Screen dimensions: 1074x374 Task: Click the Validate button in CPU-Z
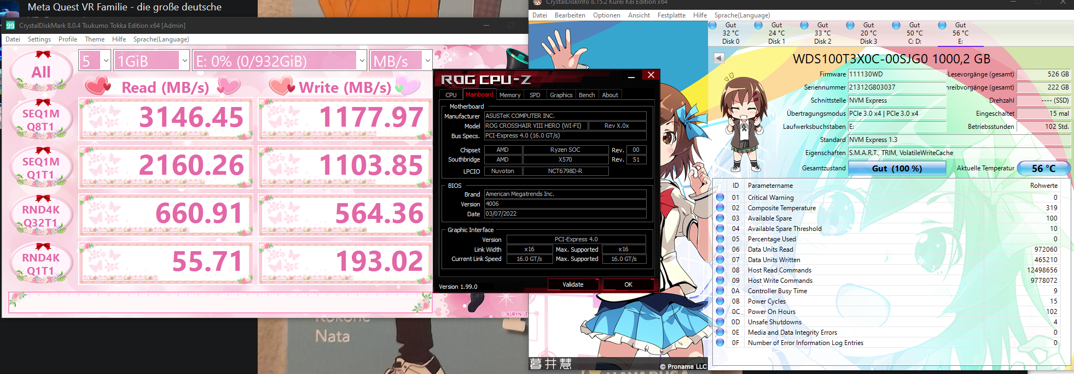[573, 284]
